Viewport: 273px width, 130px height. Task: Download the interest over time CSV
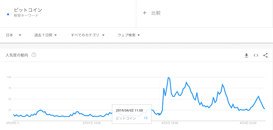[x=246, y=55]
